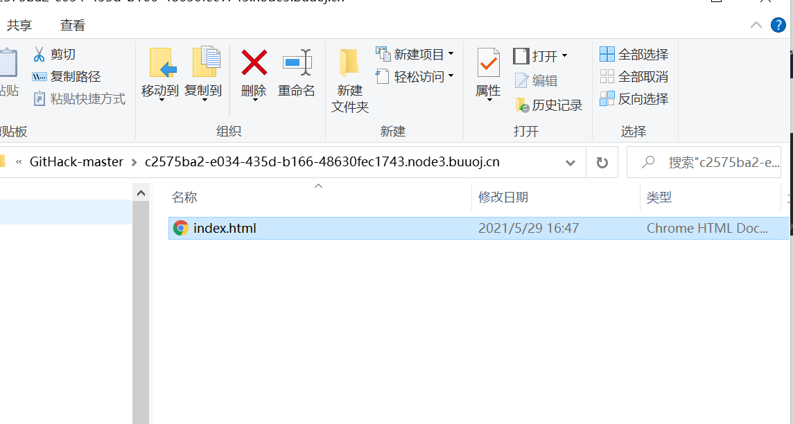Click the red Delete (删除) icon
This screenshot has width=793, height=424.
[x=254, y=62]
